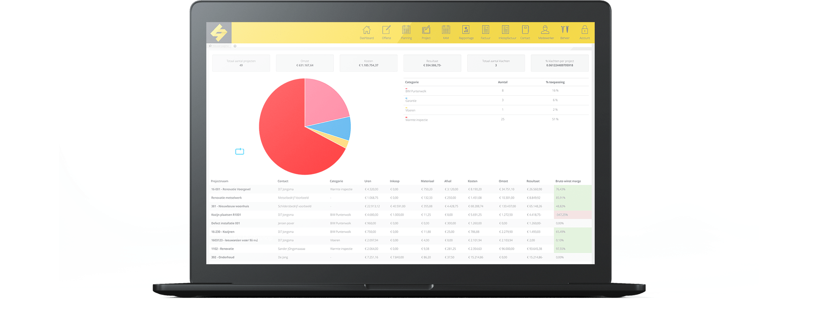Click the red -347,25% margin cell
Image resolution: width=818 pixels, height=310 pixels.
(x=573, y=215)
